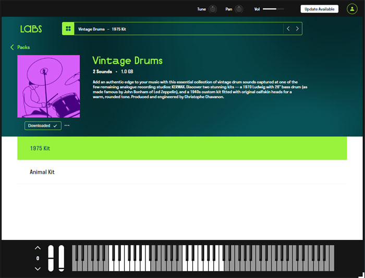
Task: Click the modulation wheel
Action: coord(61,258)
